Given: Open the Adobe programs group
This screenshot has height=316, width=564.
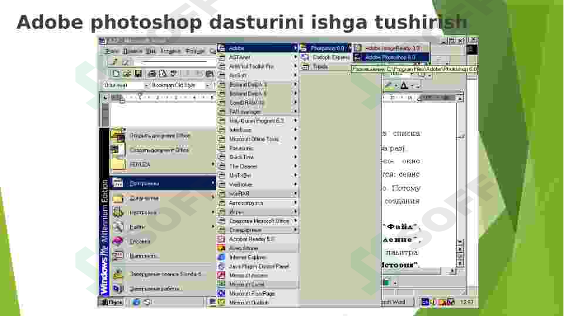Looking at the screenshot, I should point(258,48).
